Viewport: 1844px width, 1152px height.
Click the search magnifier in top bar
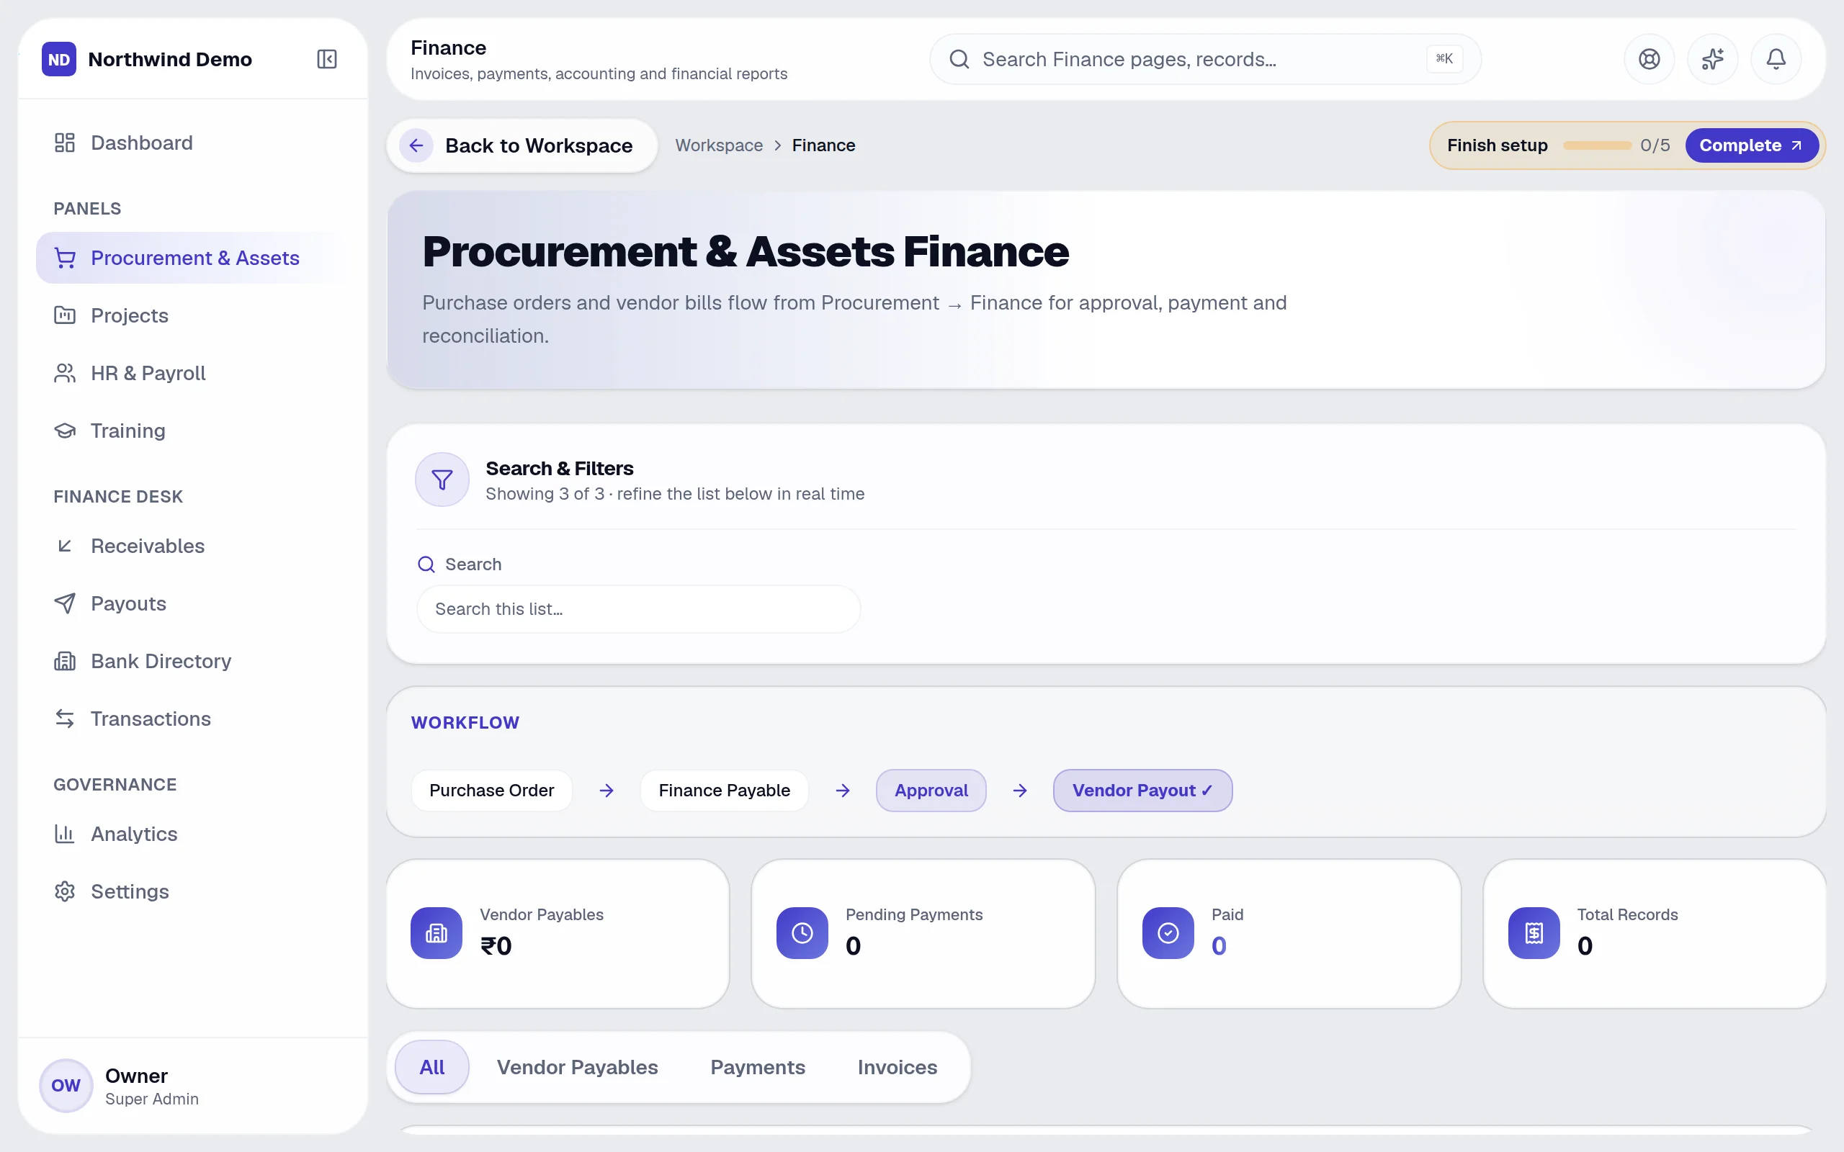tap(959, 60)
